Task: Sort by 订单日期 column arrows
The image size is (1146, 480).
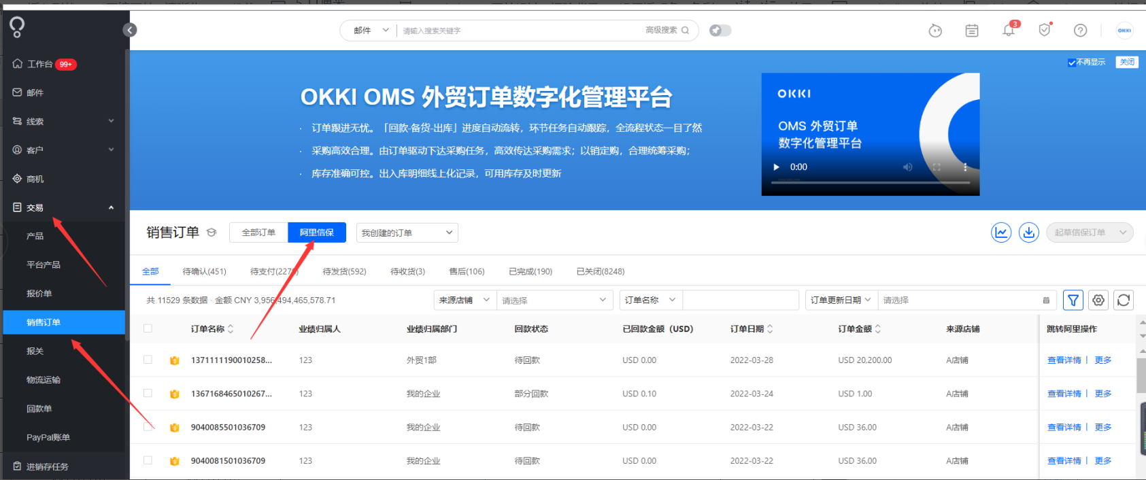Action: pyautogui.click(x=770, y=329)
